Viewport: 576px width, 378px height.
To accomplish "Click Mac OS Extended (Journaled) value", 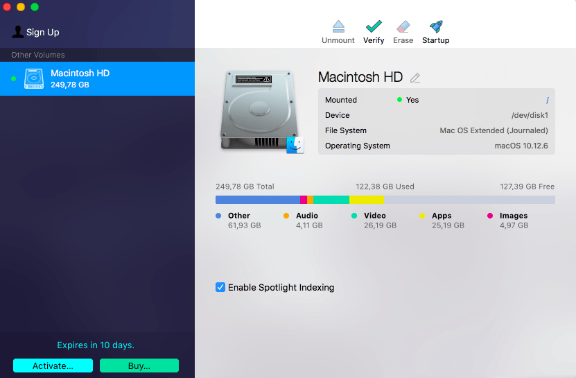I will pos(494,130).
